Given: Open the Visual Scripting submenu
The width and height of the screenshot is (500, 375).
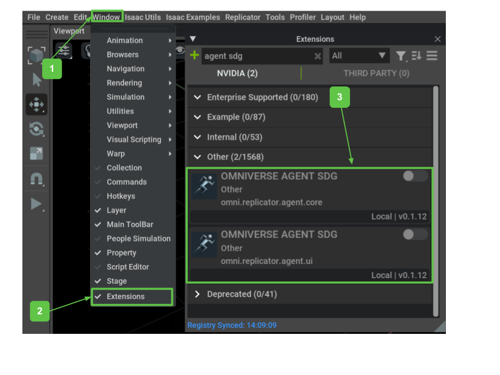Looking at the screenshot, I should pos(133,140).
